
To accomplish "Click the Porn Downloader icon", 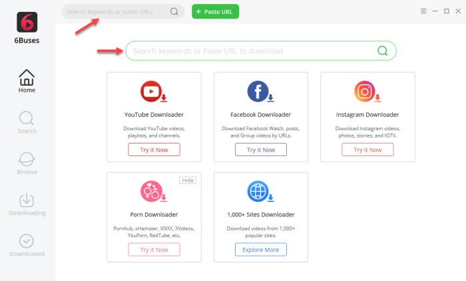I will click(x=154, y=191).
